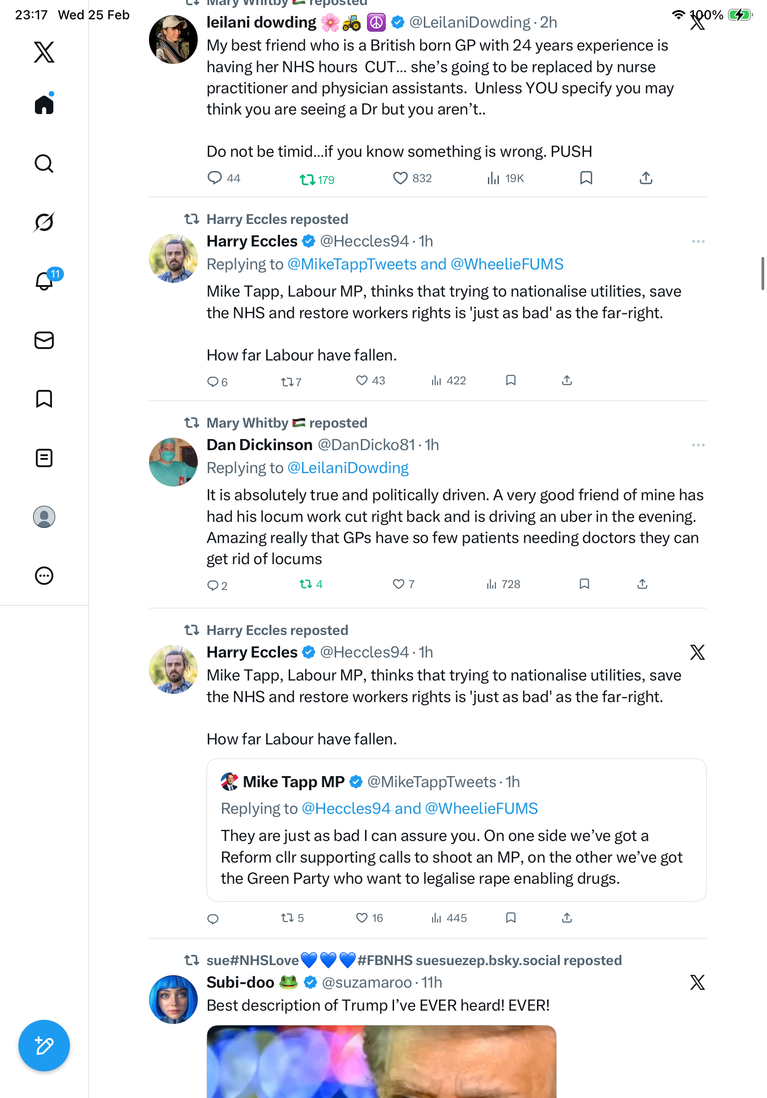This screenshot has height=1098, width=767.
Task: Go to Home timeline
Action: click(44, 104)
